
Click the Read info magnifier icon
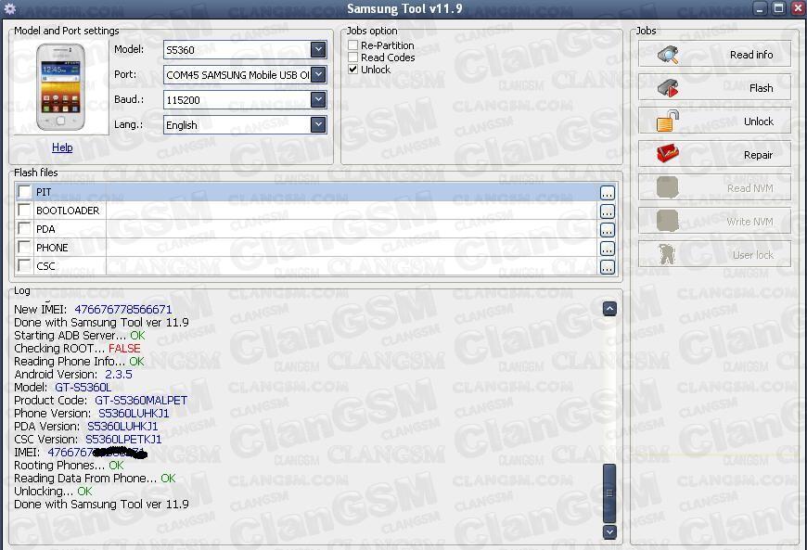(668, 55)
